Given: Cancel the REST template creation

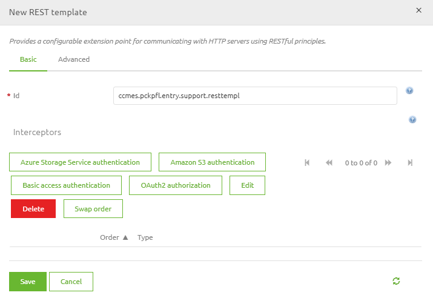Looking at the screenshot, I should [x=71, y=282].
